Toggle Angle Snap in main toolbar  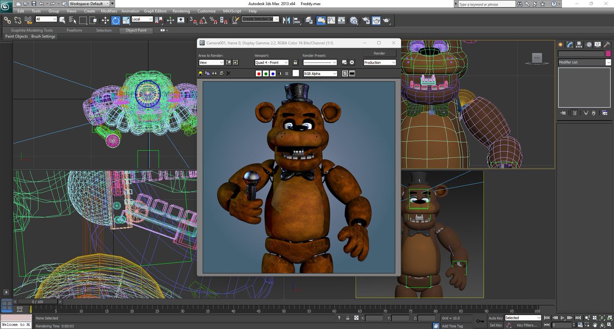tap(204, 20)
